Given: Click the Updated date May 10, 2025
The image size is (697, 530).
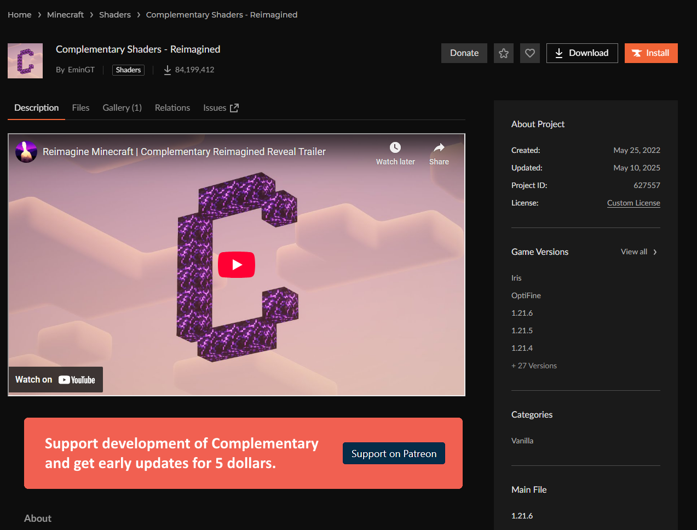Looking at the screenshot, I should coord(637,168).
